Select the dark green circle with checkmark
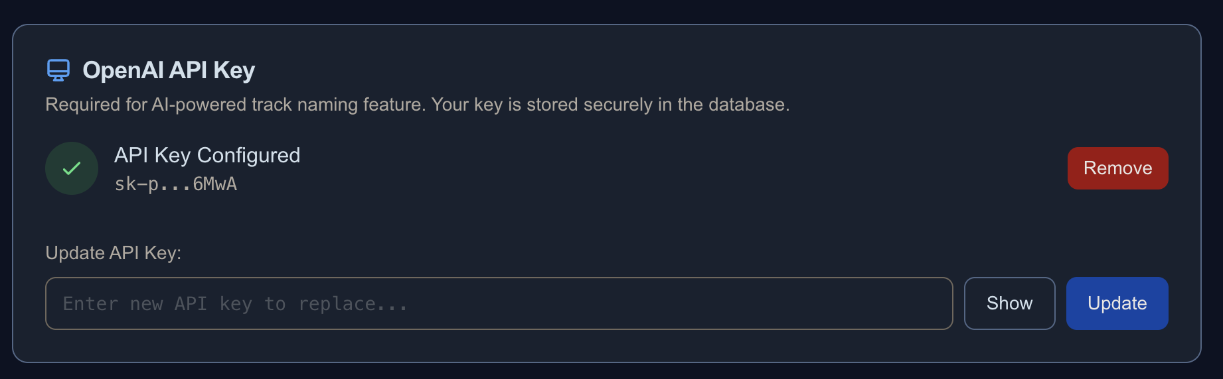 (72, 168)
